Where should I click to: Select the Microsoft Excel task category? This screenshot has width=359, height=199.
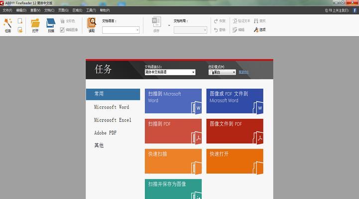click(113, 120)
